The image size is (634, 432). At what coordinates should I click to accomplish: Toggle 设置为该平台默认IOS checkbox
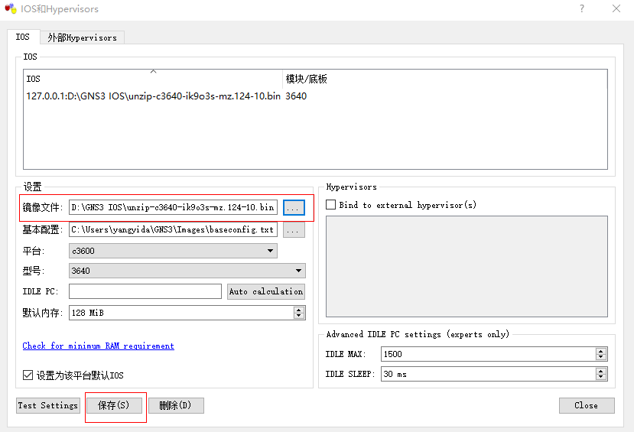(x=28, y=375)
